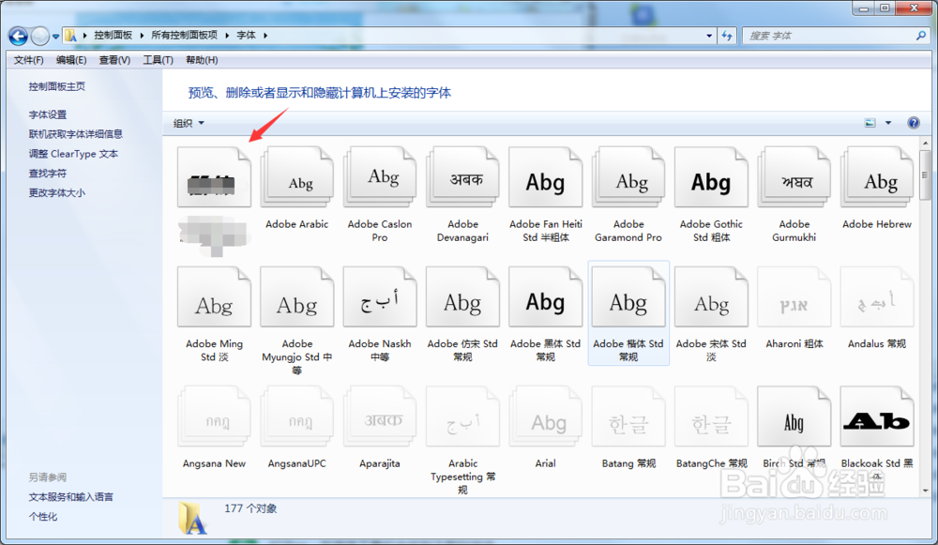Expand the breadcrumb arrow after 控制面板
Viewport: 938px width, 545px height.
click(142, 36)
